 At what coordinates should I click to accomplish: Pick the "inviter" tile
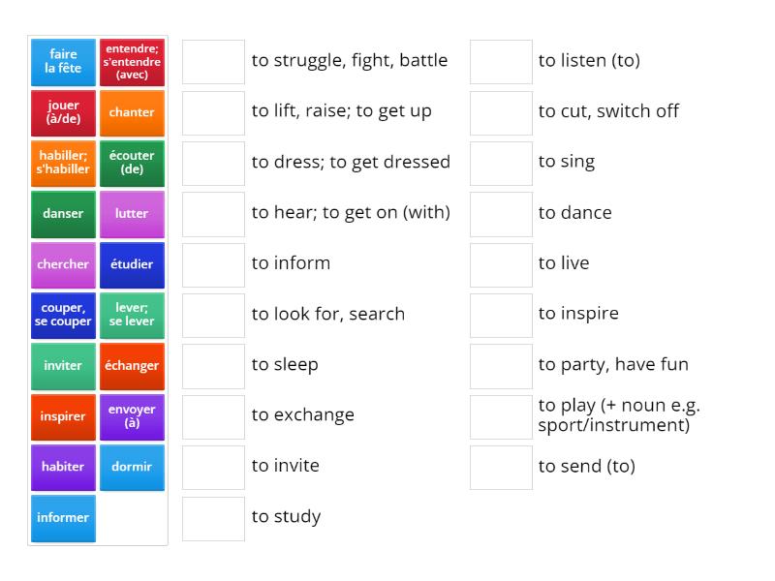(x=62, y=365)
